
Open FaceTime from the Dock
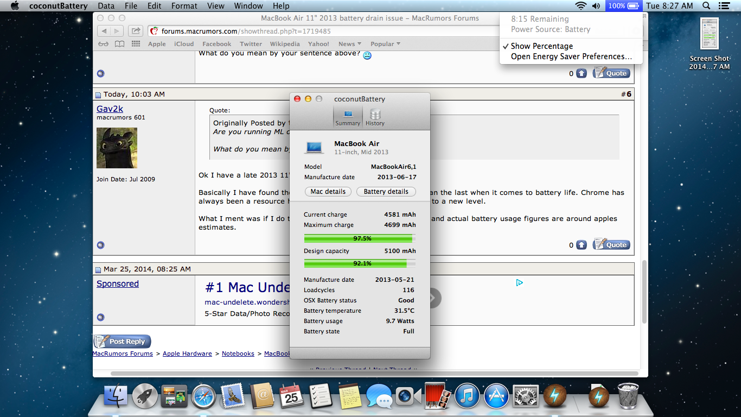408,396
